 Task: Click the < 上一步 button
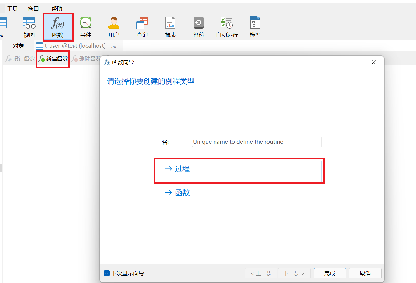tap(261, 273)
